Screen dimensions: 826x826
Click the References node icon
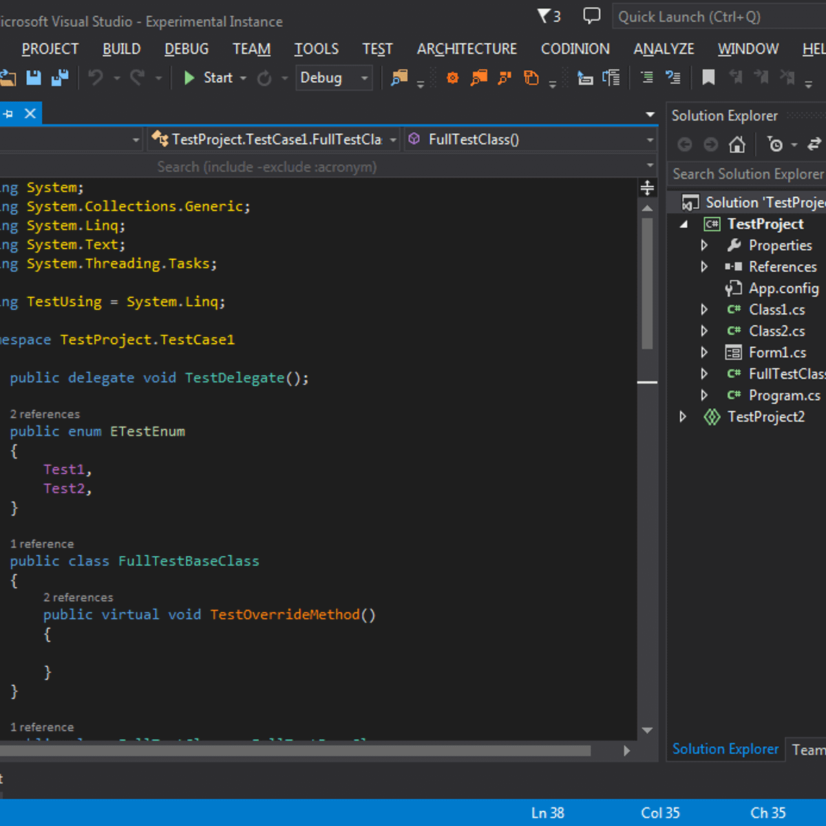(x=734, y=266)
